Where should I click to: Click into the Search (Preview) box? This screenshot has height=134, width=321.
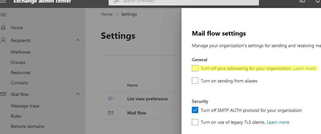[183, 2]
